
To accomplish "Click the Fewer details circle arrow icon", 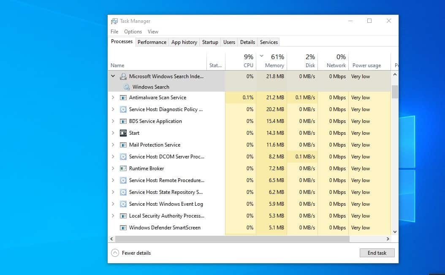I will pos(115,253).
